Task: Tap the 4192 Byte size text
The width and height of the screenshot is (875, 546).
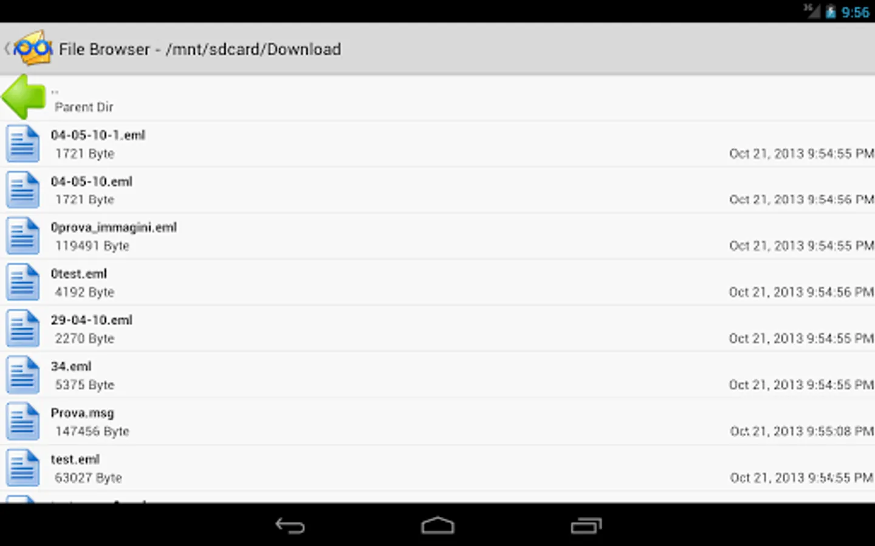Action: point(84,292)
